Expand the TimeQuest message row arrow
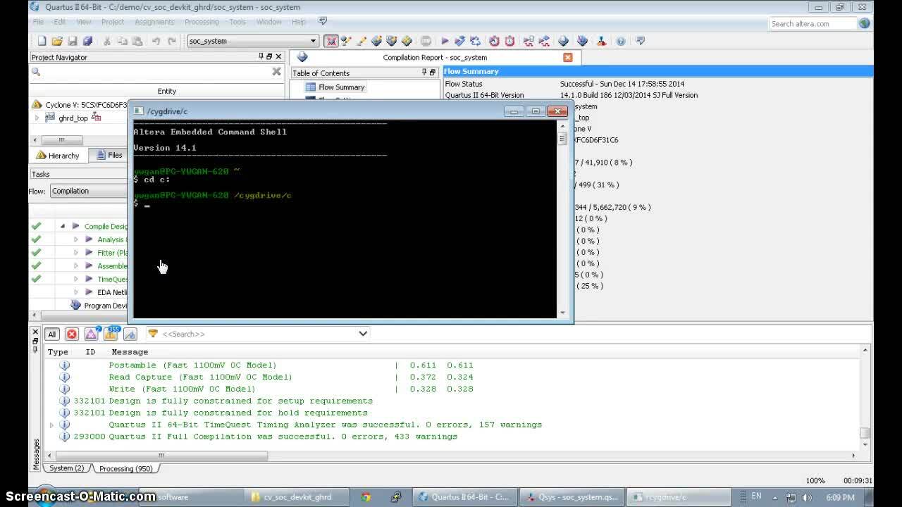This screenshot has width=902, height=507. 51,425
